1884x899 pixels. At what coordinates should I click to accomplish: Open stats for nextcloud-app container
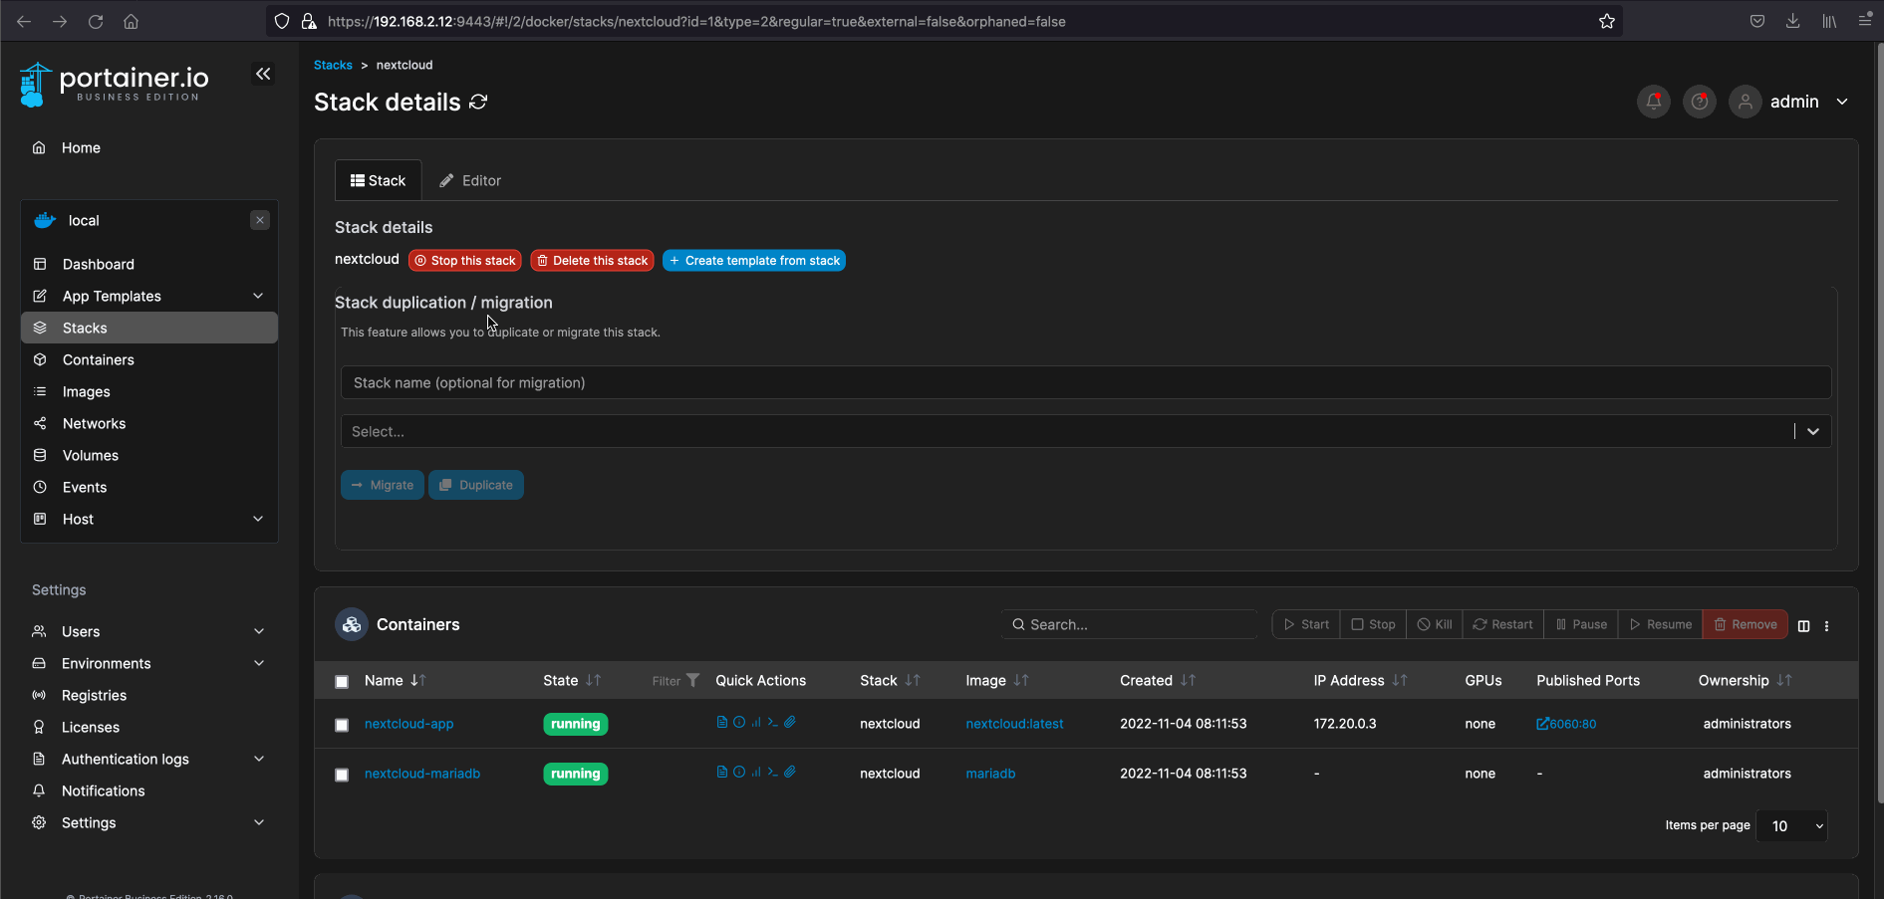pyautogui.click(x=755, y=722)
